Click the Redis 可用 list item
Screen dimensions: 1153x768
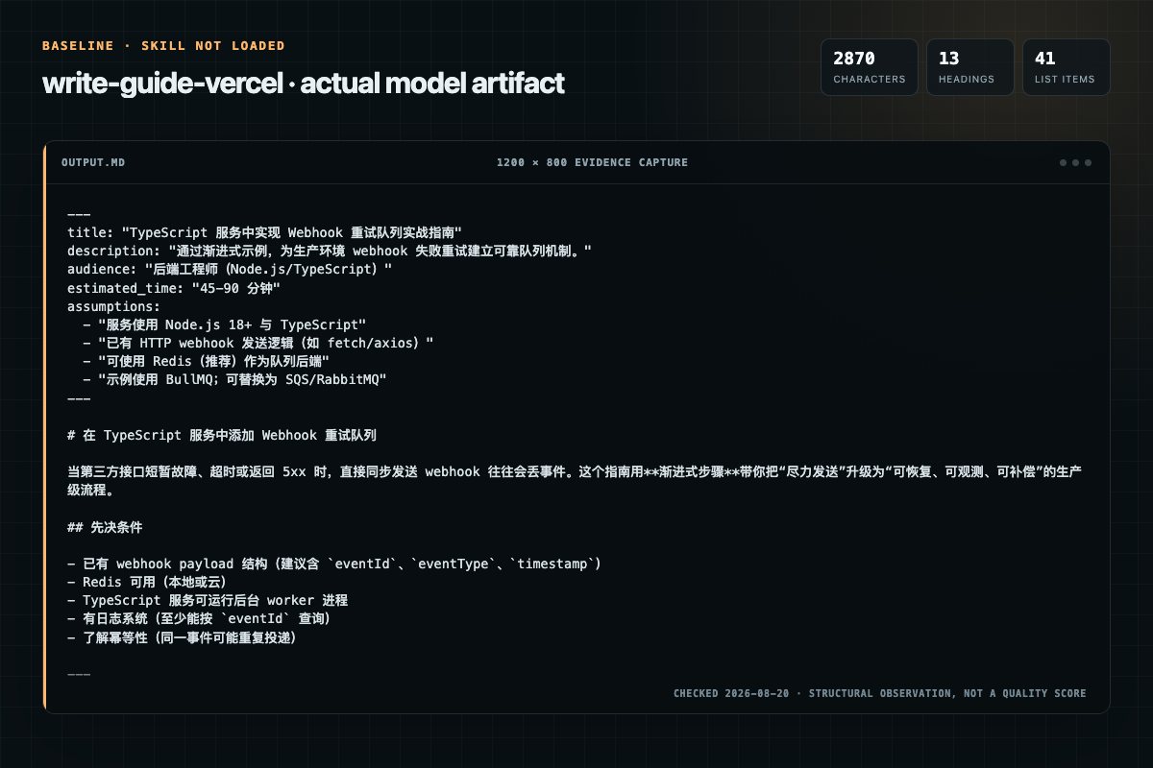coord(145,582)
